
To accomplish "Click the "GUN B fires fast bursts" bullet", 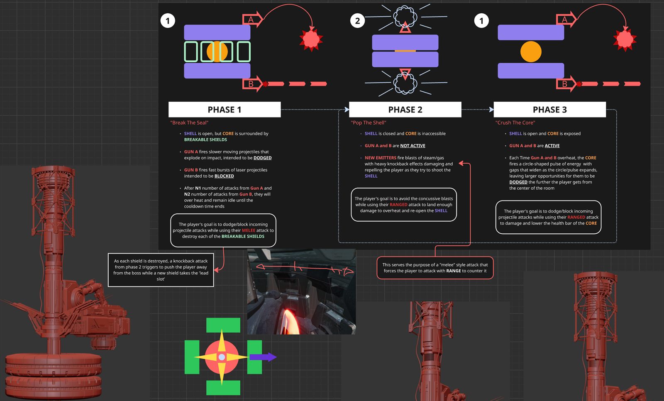I will pyautogui.click(x=226, y=173).
